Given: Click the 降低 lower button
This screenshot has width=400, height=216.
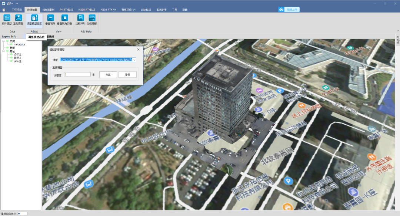Looking at the screenshot, I should 127,75.
